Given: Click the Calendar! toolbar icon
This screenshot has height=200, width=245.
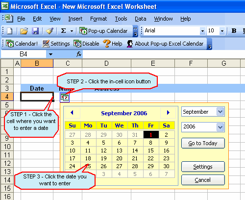Looking at the screenshot, I should tap(22, 44).
